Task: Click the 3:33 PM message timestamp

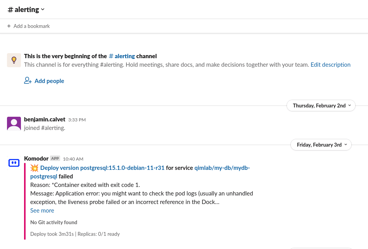Action: click(x=77, y=120)
